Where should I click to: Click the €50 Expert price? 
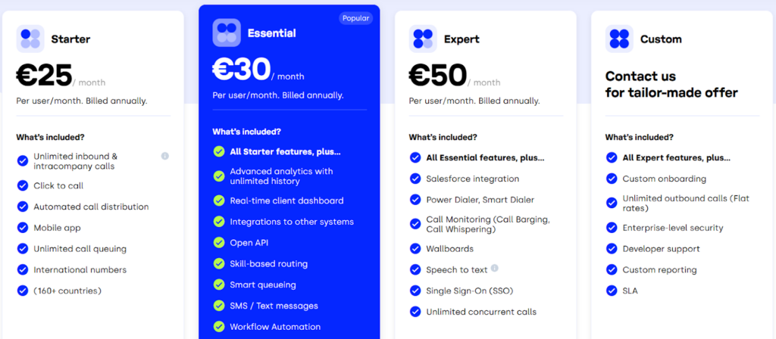pyautogui.click(x=437, y=75)
